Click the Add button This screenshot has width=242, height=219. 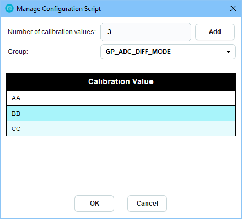tap(215, 32)
